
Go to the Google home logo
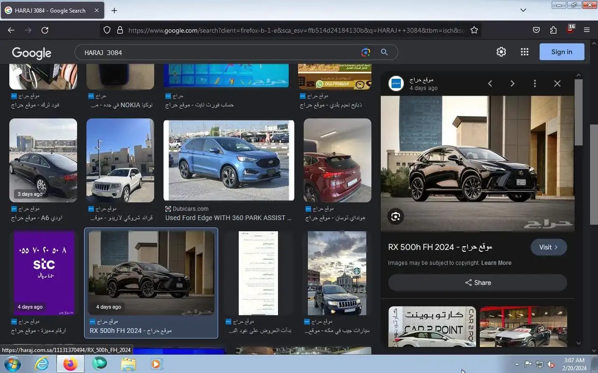click(32, 53)
